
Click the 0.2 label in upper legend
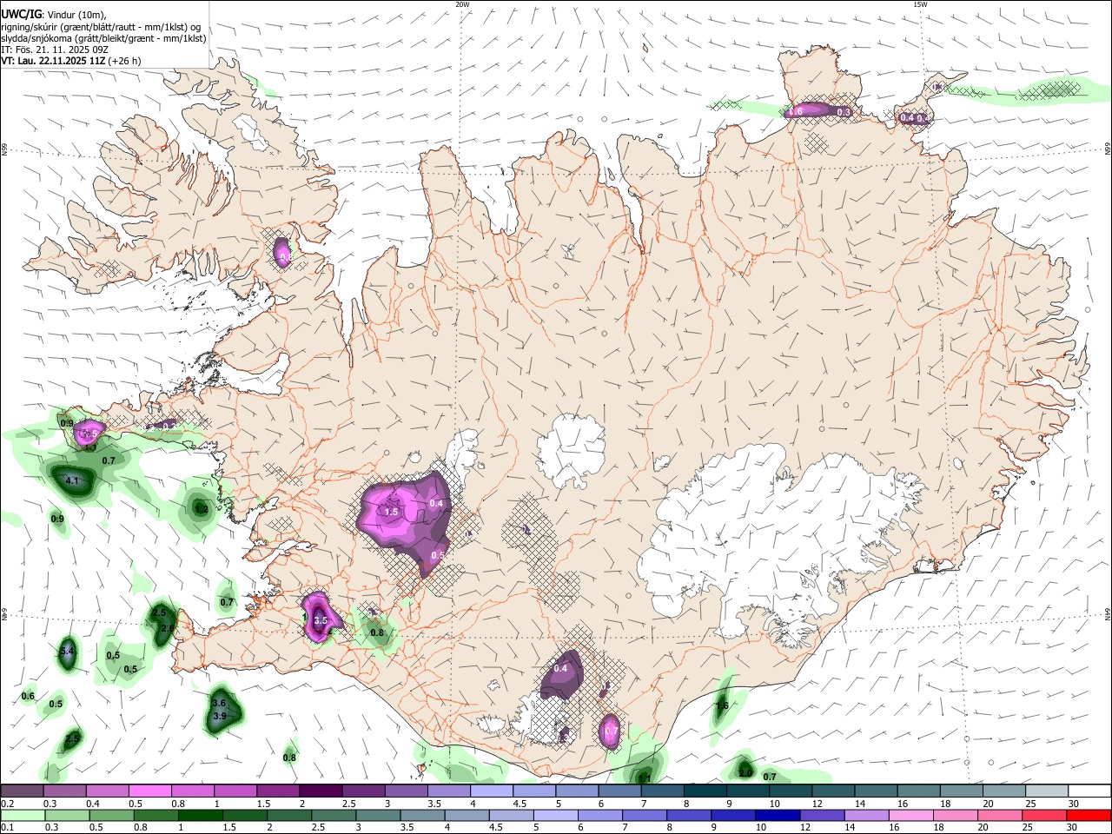pyautogui.click(x=7, y=804)
